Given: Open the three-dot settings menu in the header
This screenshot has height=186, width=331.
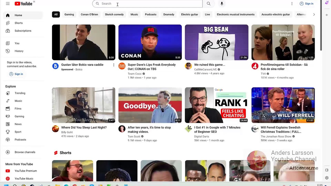Looking at the screenshot, I should [292, 4].
